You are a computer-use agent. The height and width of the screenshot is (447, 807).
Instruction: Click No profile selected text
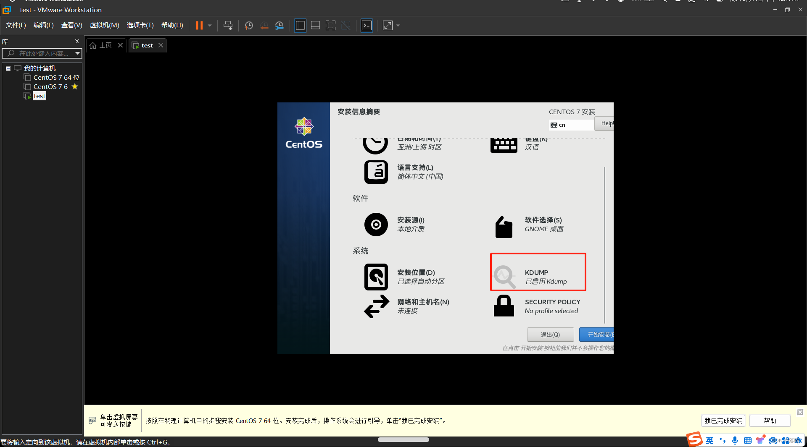tap(551, 311)
